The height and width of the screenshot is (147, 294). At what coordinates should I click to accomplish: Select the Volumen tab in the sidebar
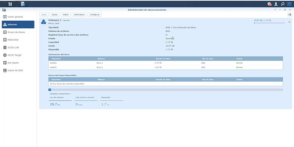click(x=18, y=25)
